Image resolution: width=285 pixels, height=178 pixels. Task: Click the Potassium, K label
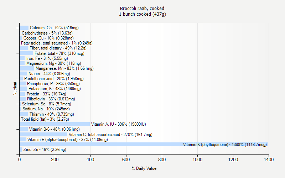point(55,89)
